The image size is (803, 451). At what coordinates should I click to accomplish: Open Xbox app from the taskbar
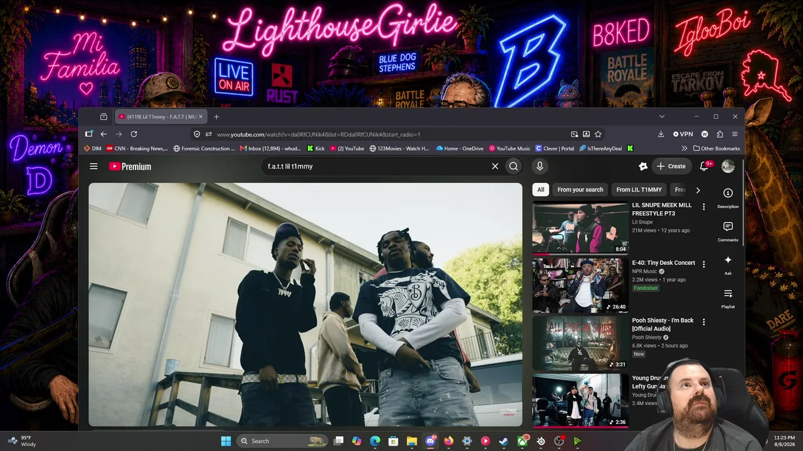pos(522,441)
